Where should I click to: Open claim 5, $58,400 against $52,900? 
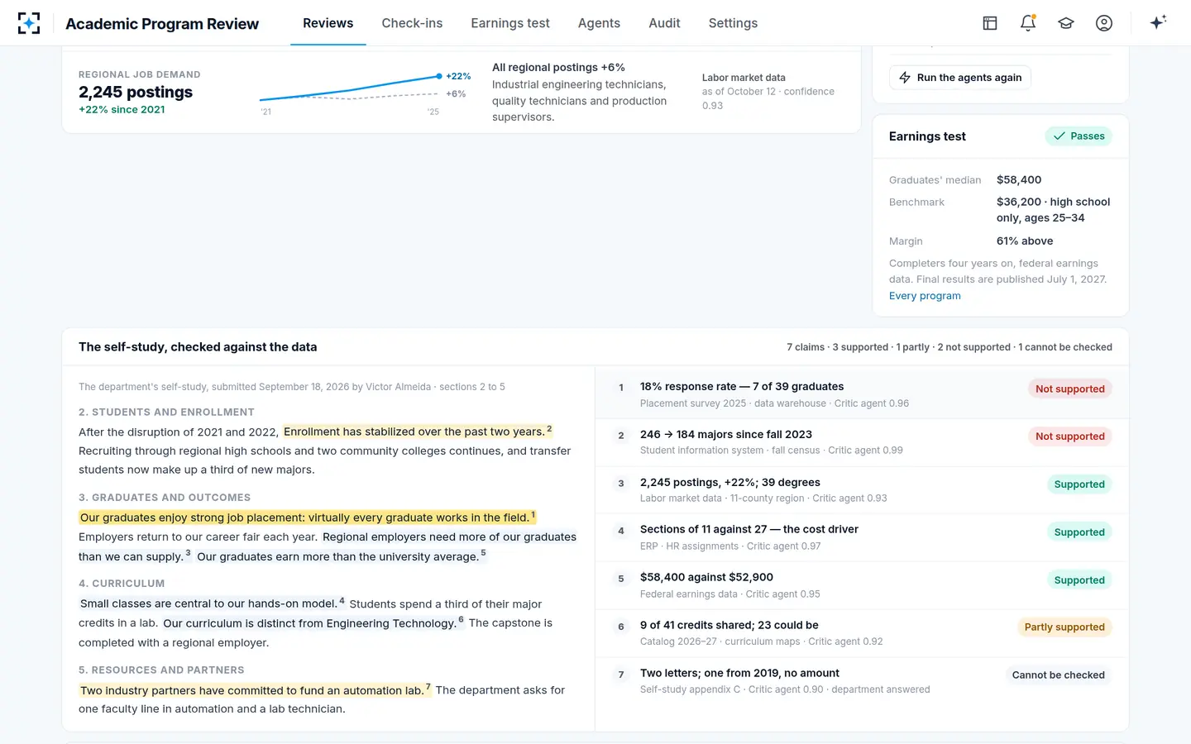pos(862,585)
